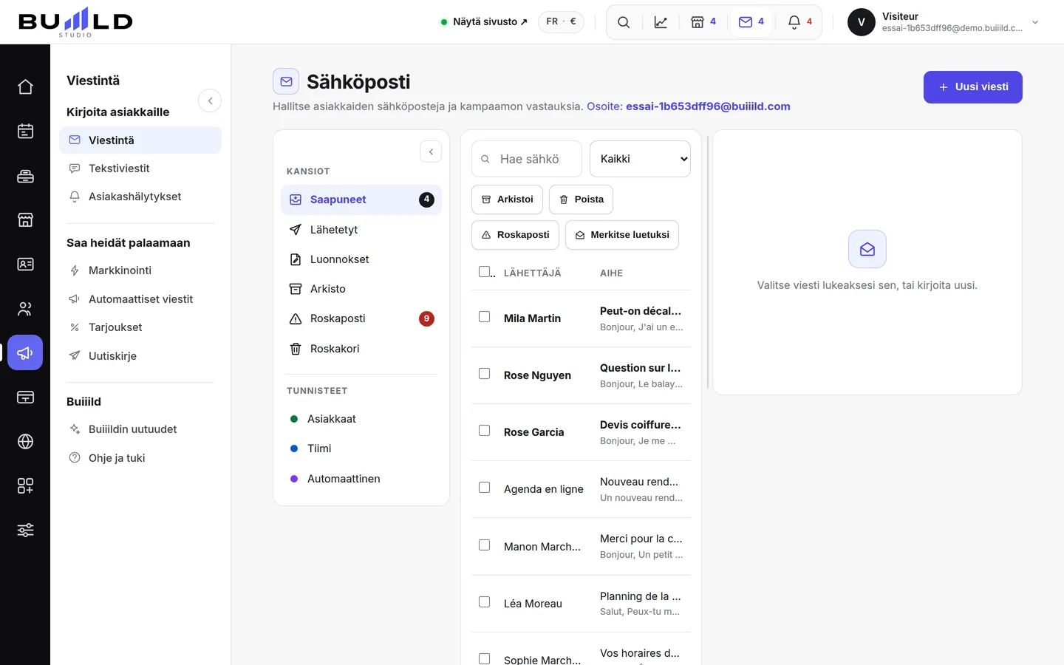
Task: Filter by the Automaattinen tag
Action: pos(361,479)
